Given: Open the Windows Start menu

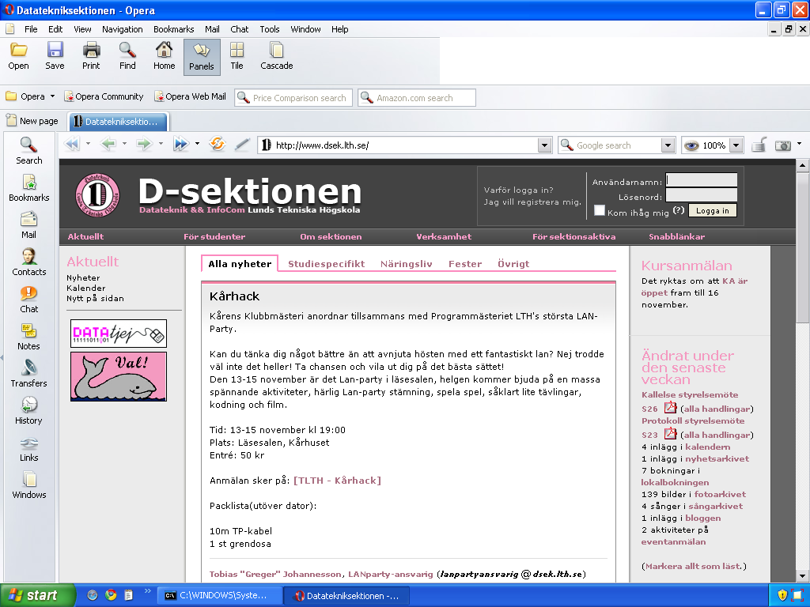Looking at the screenshot, I should click(x=36, y=595).
